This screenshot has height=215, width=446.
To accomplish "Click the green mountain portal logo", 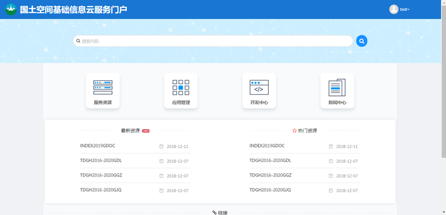I will coord(11,9).
